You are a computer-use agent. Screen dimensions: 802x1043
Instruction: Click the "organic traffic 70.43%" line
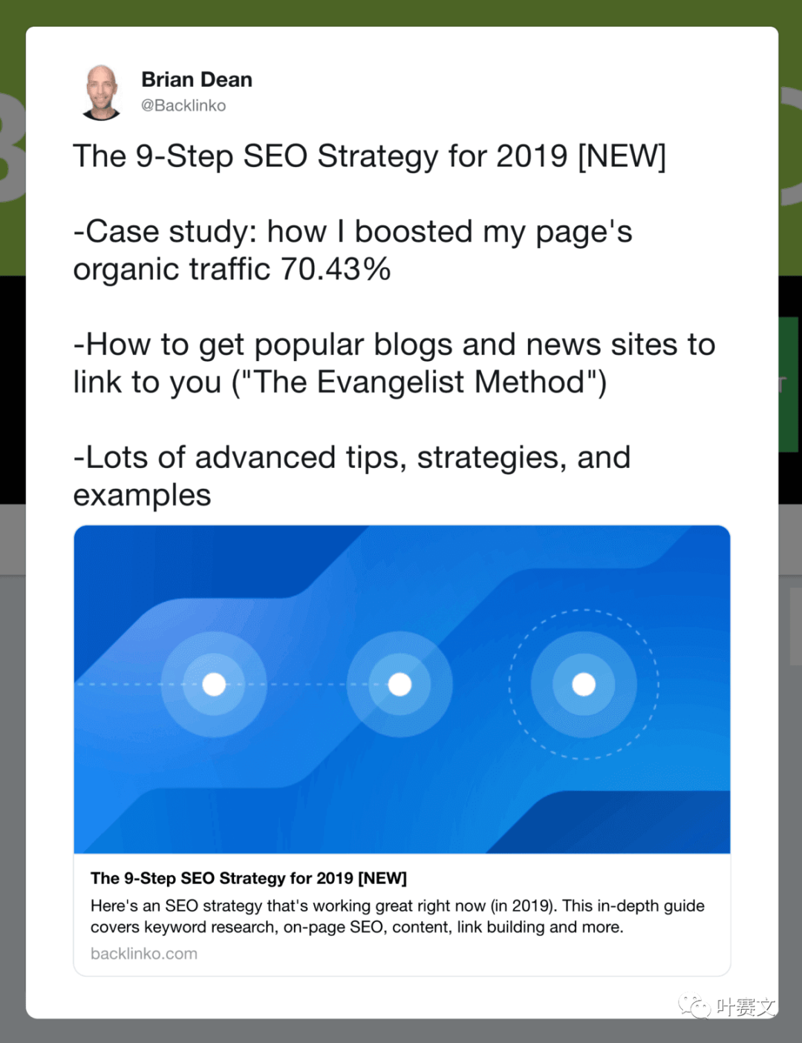pos(232,269)
